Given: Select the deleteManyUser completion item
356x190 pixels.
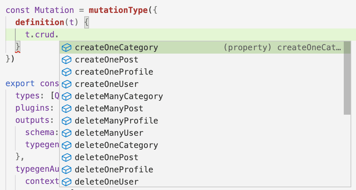Looking at the screenshot, I should [x=109, y=133].
